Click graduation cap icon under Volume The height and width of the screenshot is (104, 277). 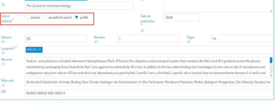pos(3,42)
